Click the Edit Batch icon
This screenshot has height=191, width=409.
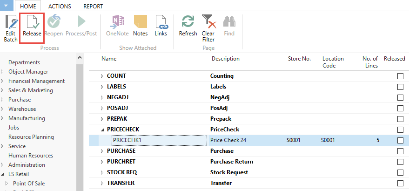pyautogui.click(x=11, y=22)
